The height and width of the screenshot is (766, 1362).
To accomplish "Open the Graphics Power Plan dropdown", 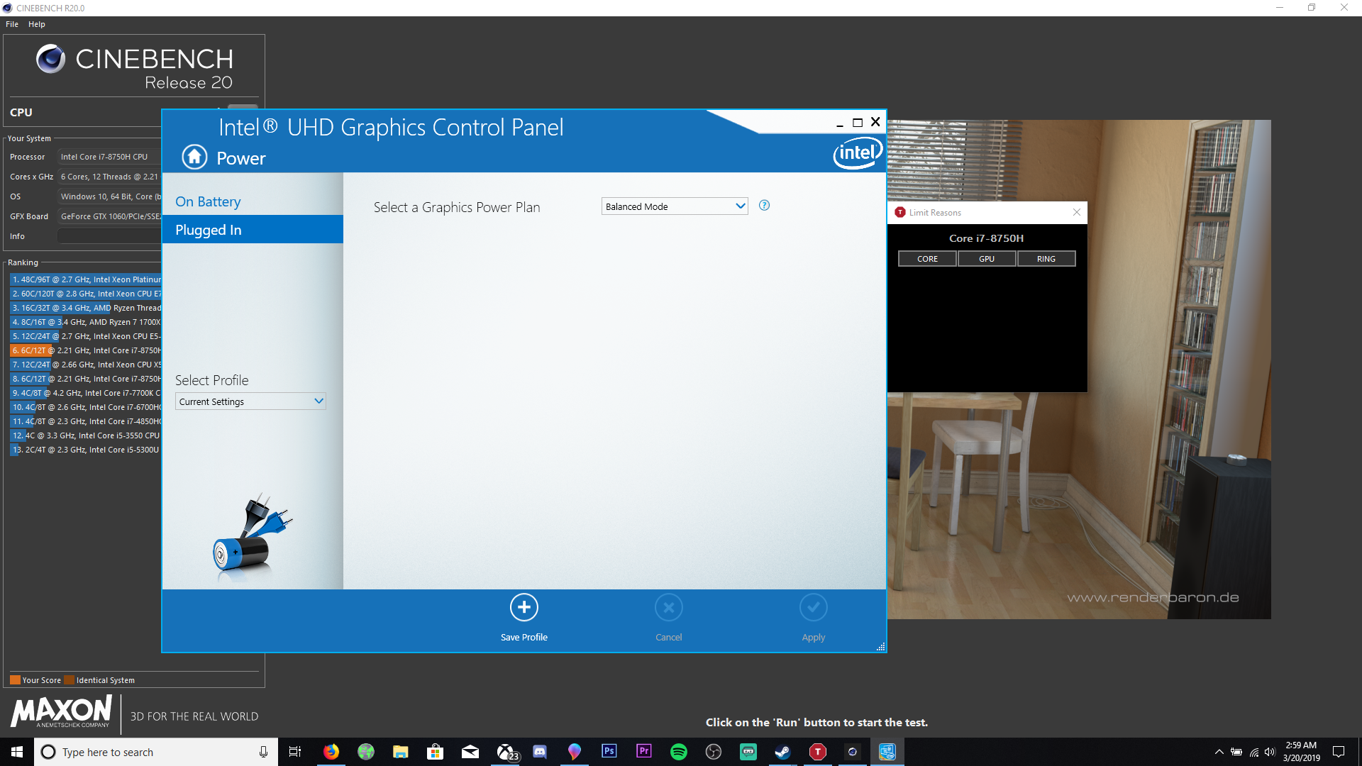I will [675, 206].
